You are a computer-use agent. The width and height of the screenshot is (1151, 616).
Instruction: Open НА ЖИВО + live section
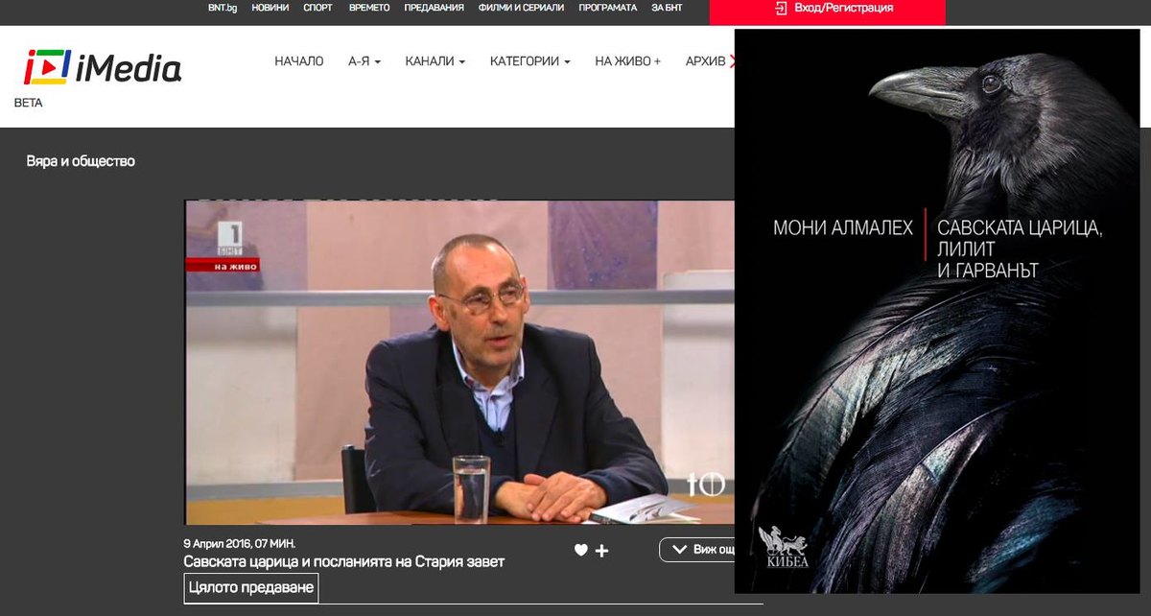[x=627, y=61]
